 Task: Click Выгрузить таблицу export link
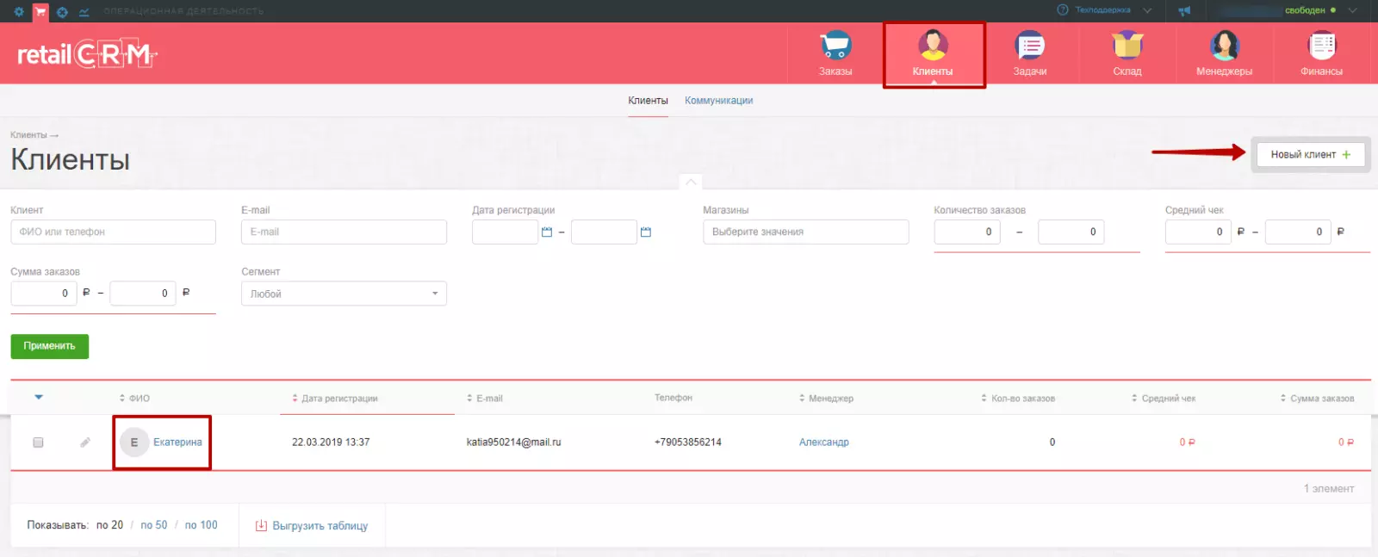tap(320, 526)
